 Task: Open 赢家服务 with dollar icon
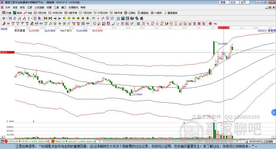point(171,13)
